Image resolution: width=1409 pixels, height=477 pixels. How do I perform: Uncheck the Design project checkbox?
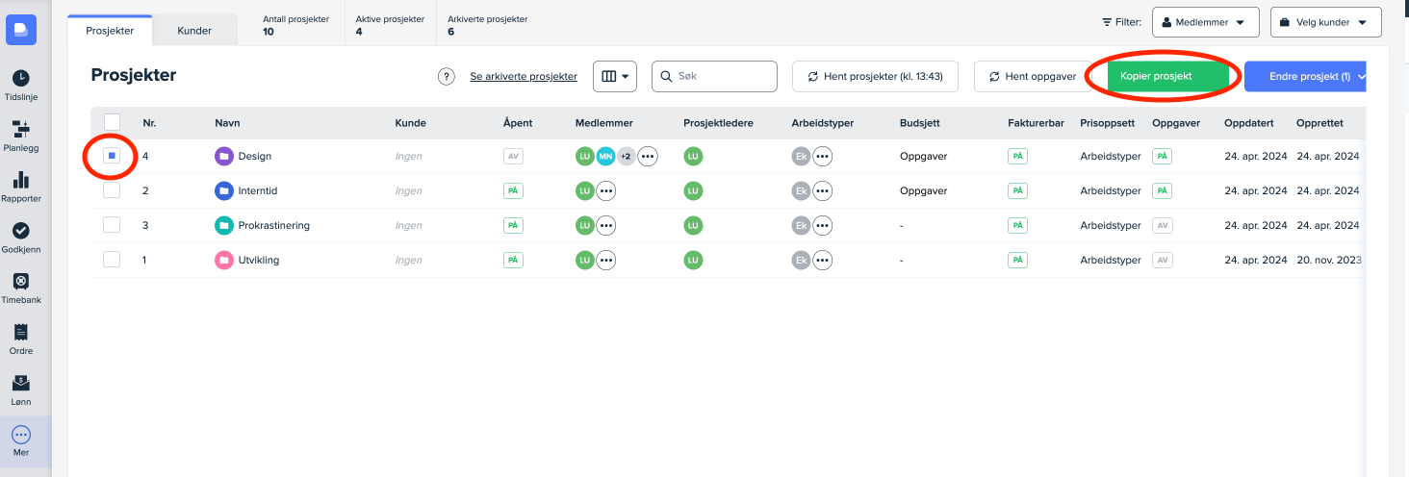112,156
